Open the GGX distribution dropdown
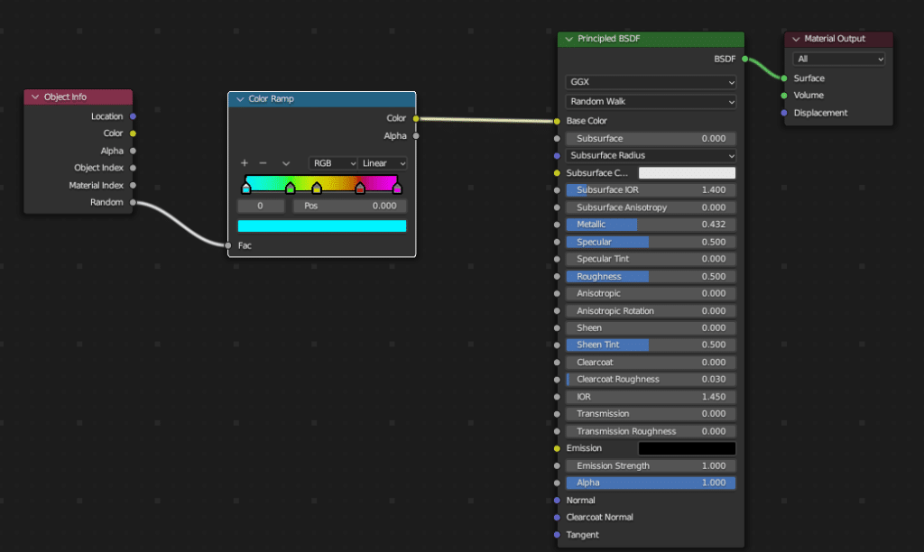This screenshot has height=552, width=924. pyautogui.click(x=651, y=82)
